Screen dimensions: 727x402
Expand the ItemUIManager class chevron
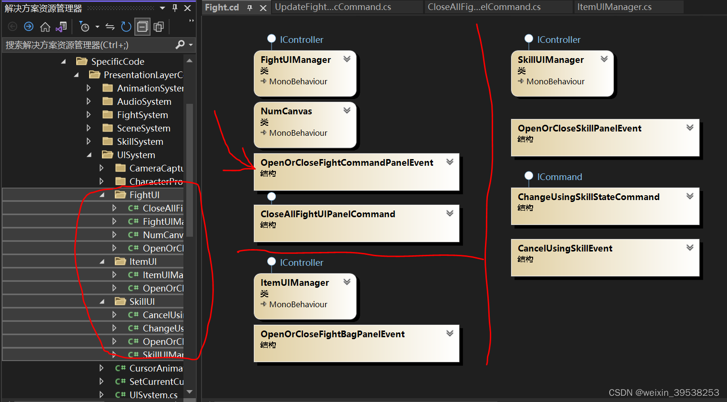click(x=347, y=282)
